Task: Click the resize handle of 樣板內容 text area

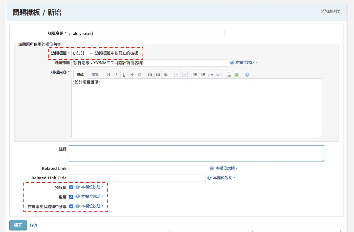Action: 320,136
